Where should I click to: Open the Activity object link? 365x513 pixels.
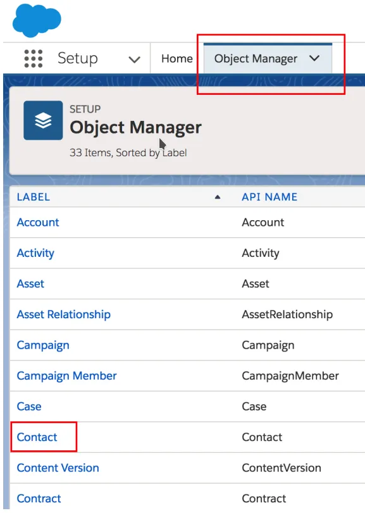[35, 253]
